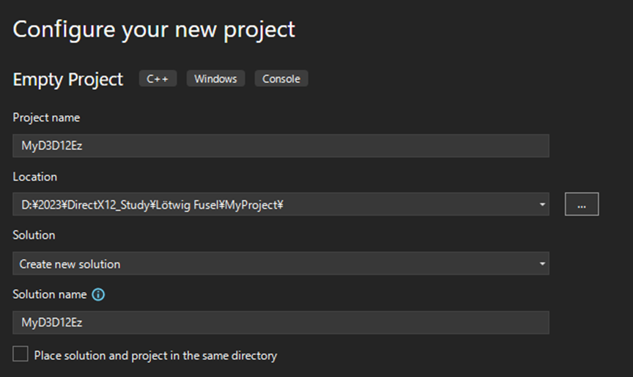Browse for a location with the ellipsis button
The image size is (633, 377).
tap(582, 205)
